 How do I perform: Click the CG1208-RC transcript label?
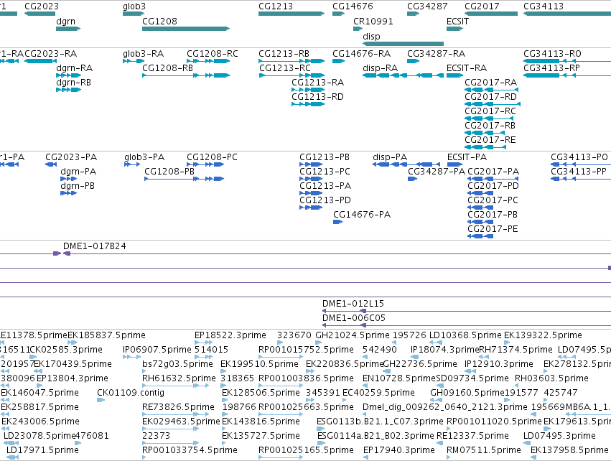coord(212,53)
